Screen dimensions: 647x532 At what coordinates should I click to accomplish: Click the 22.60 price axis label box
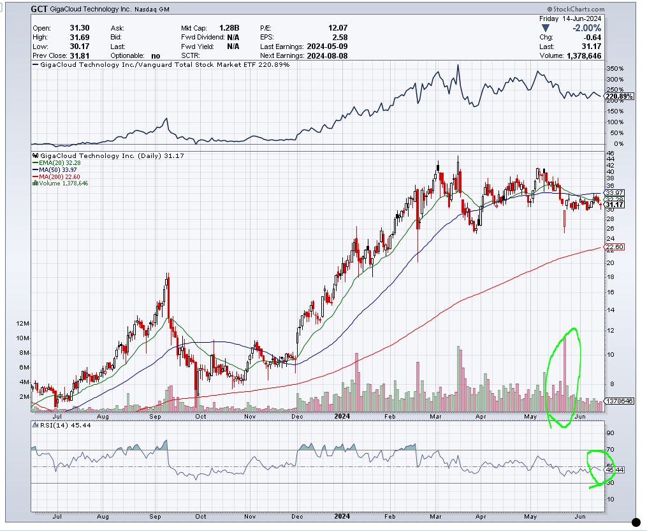614,247
